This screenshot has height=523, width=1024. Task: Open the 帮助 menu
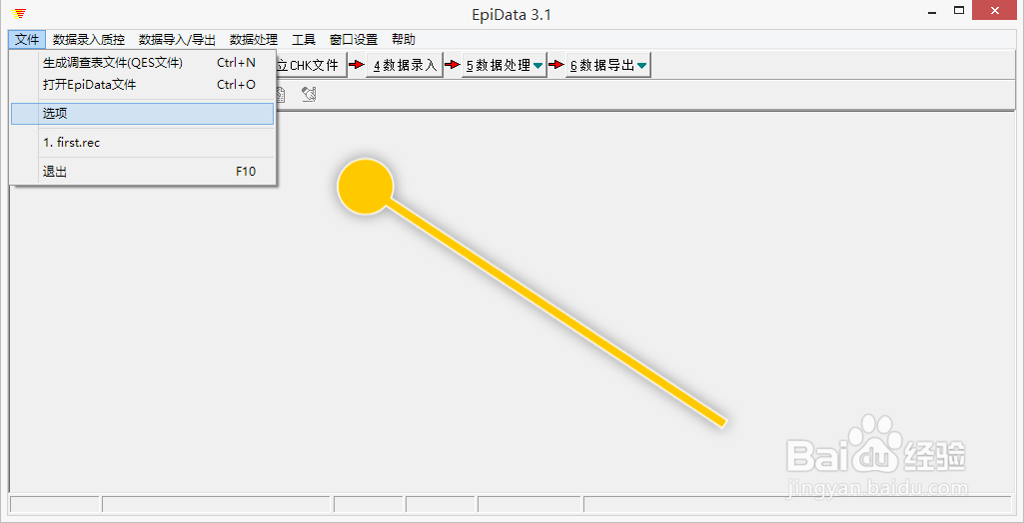[x=403, y=39]
